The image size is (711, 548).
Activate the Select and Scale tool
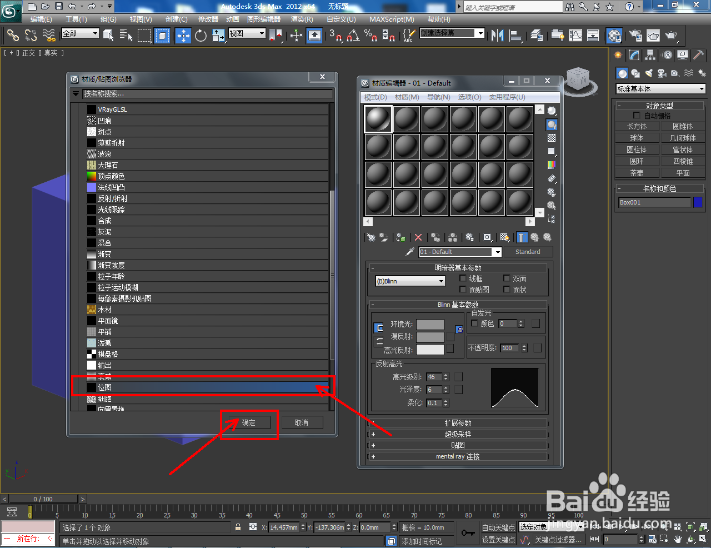click(x=218, y=36)
